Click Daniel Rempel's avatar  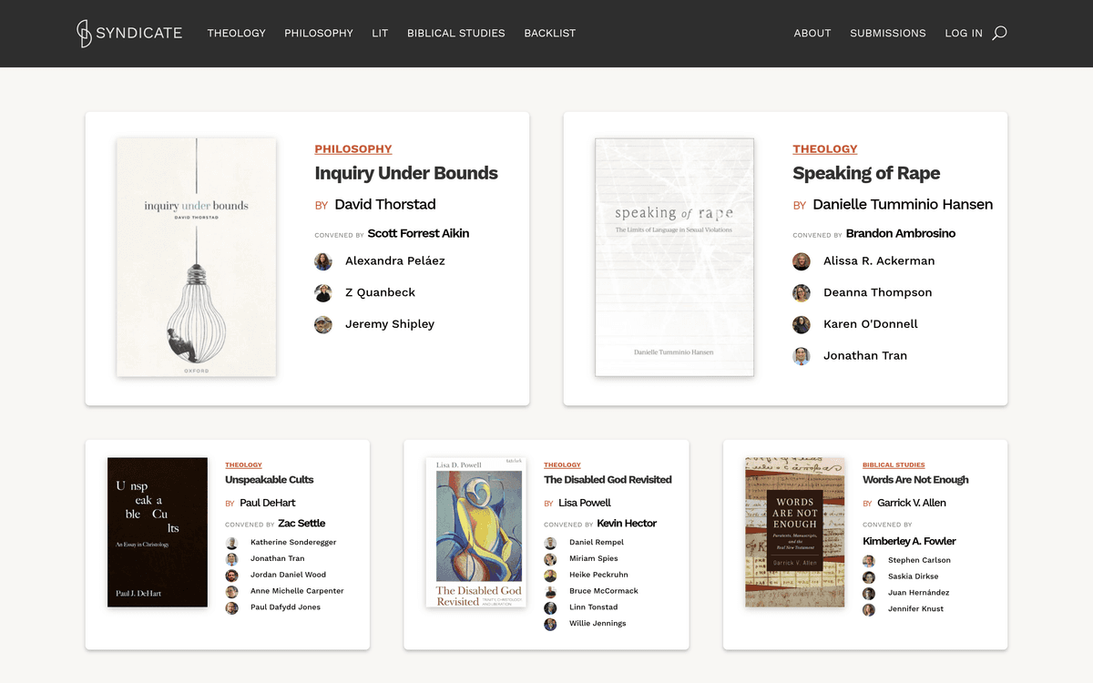551,543
